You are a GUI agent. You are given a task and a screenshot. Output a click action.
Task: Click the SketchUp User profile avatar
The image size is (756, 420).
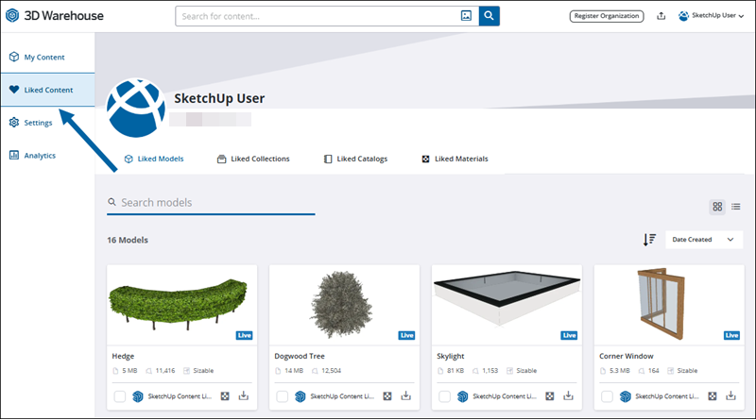135,109
